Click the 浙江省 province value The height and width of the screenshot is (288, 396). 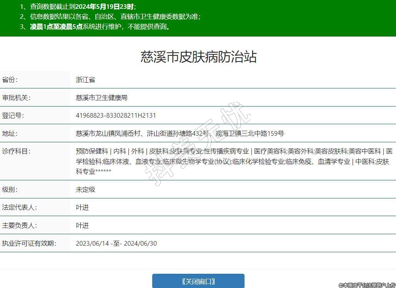click(85, 80)
